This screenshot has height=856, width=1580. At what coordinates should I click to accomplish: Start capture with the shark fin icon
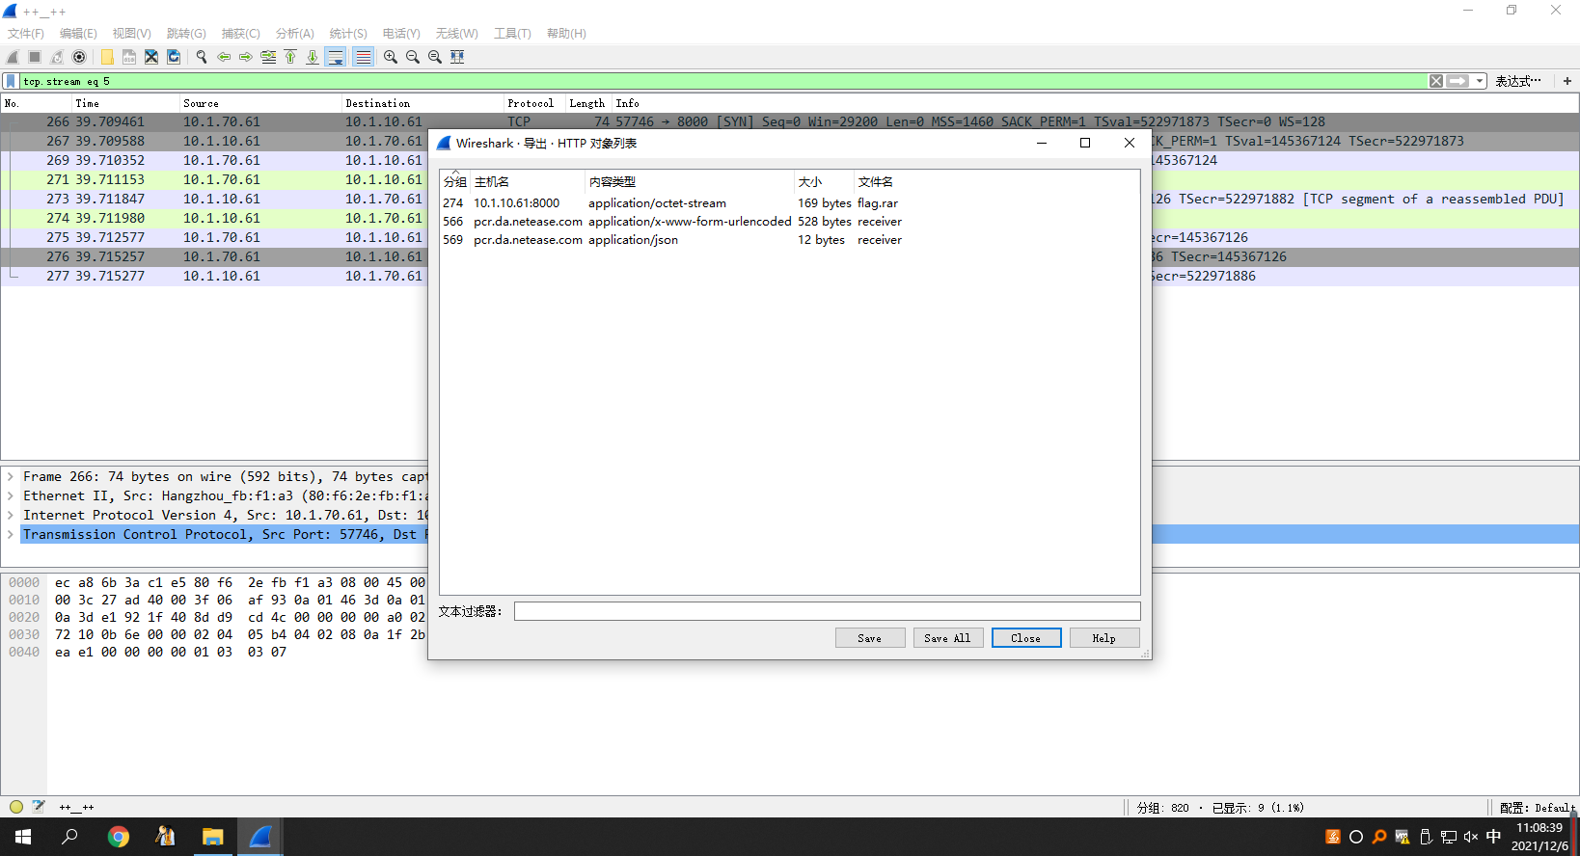13,57
